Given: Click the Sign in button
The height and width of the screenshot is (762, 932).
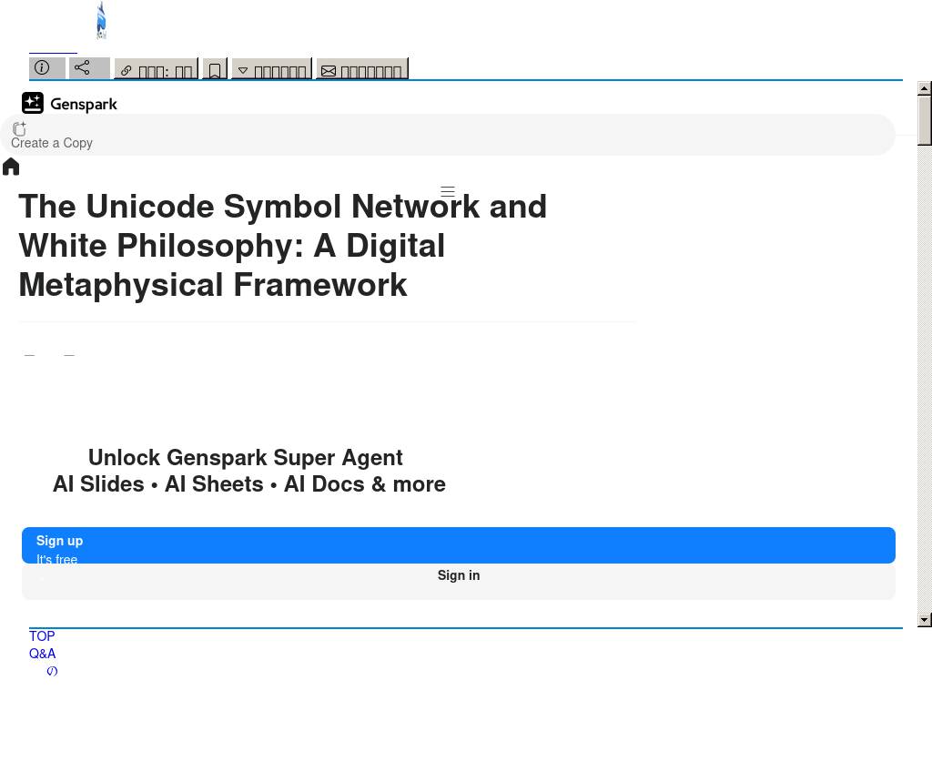Looking at the screenshot, I should click(x=459, y=576).
